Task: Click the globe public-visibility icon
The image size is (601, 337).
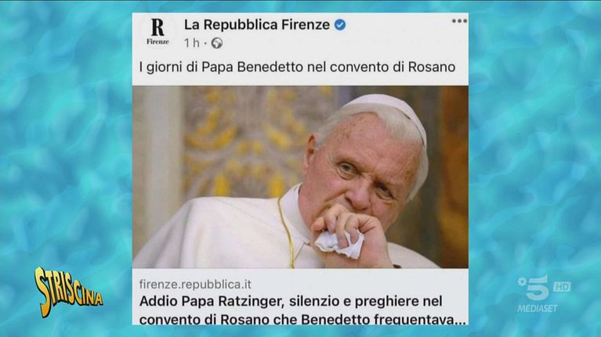Action: pos(217,43)
